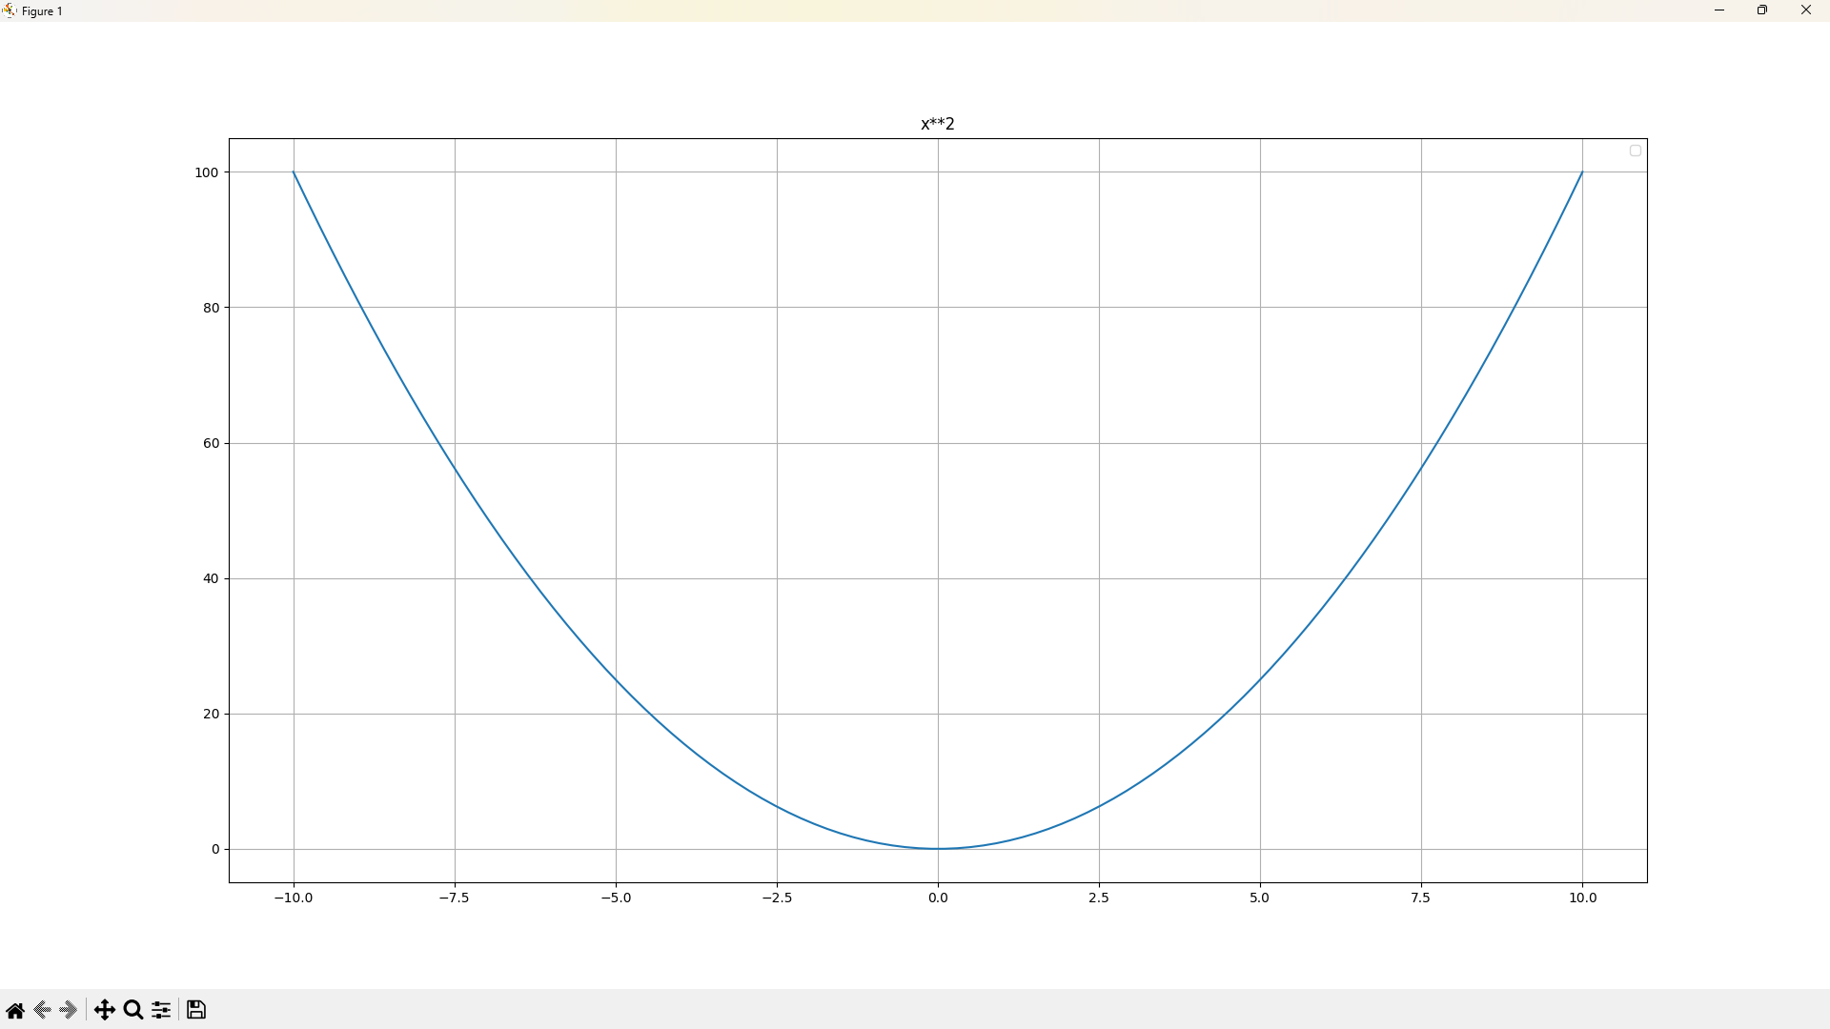This screenshot has height=1029, width=1830.
Task: Click the x-axis tick label 0.0
Action: pos(938,898)
